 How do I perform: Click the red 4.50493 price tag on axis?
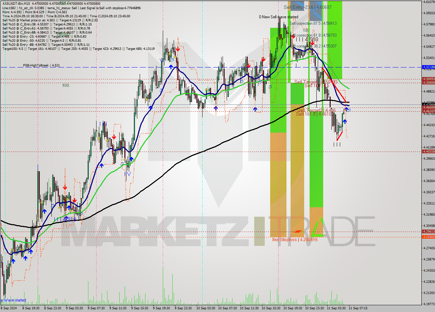pyautogui.click(x=428, y=79)
